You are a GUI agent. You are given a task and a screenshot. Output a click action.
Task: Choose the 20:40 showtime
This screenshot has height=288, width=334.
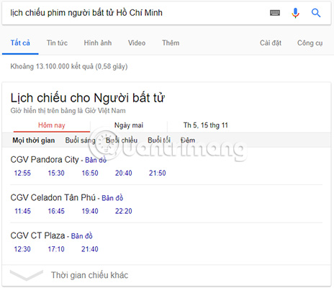(124, 173)
